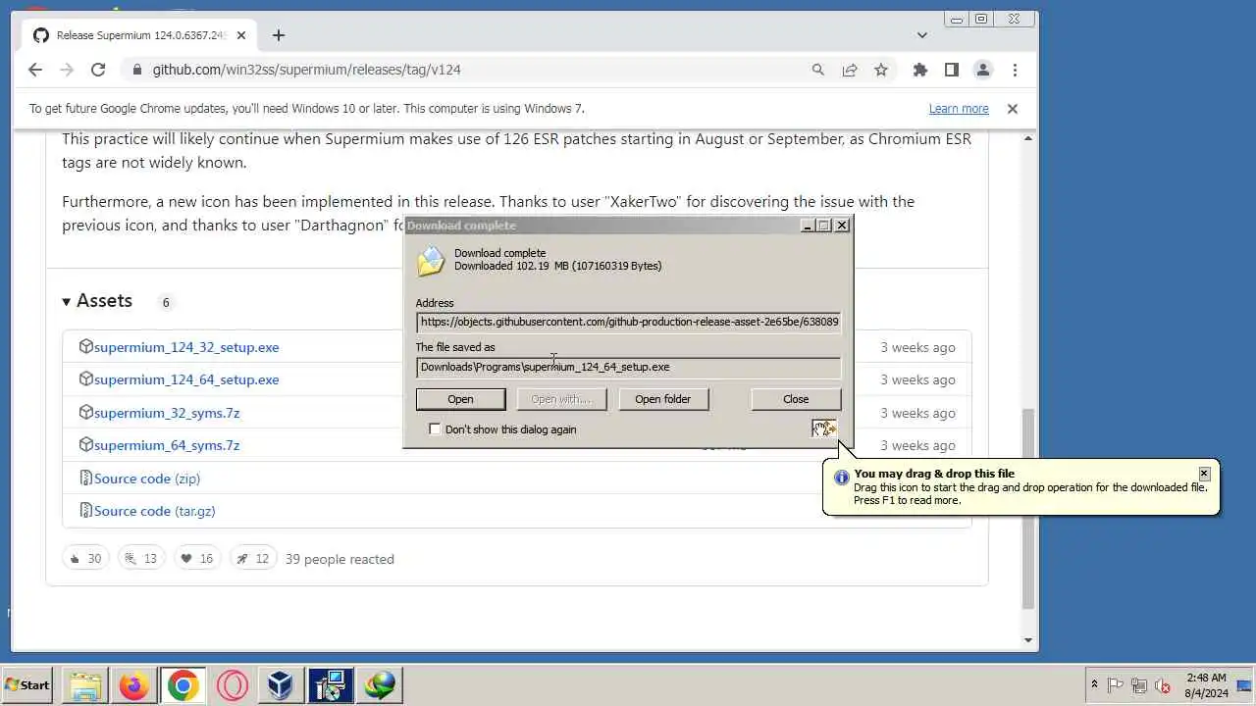Open the Learn more link

tap(959, 109)
